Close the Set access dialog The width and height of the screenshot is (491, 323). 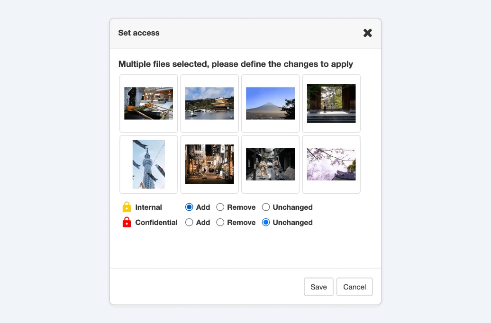tap(367, 33)
